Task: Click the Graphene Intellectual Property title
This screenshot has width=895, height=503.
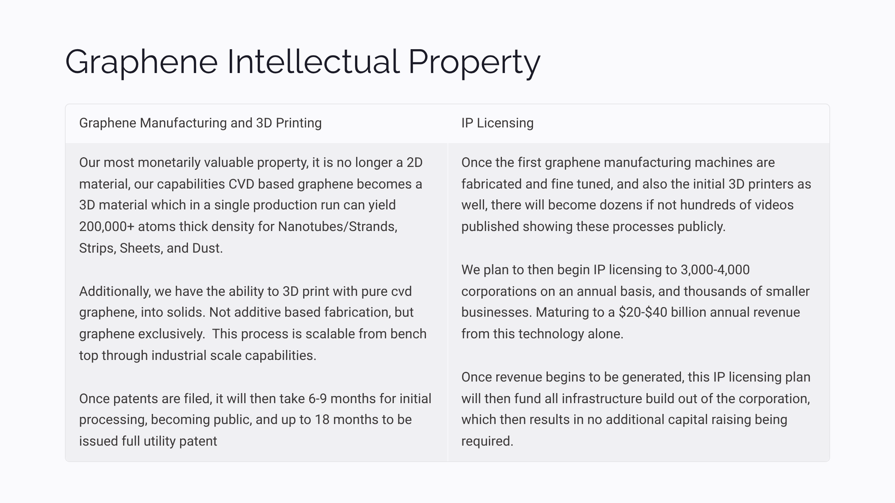Action: tap(302, 62)
